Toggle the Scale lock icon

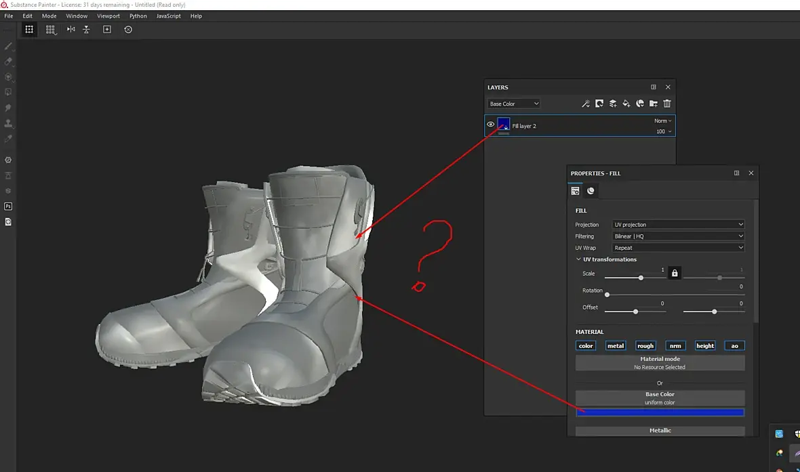click(674, 273)
